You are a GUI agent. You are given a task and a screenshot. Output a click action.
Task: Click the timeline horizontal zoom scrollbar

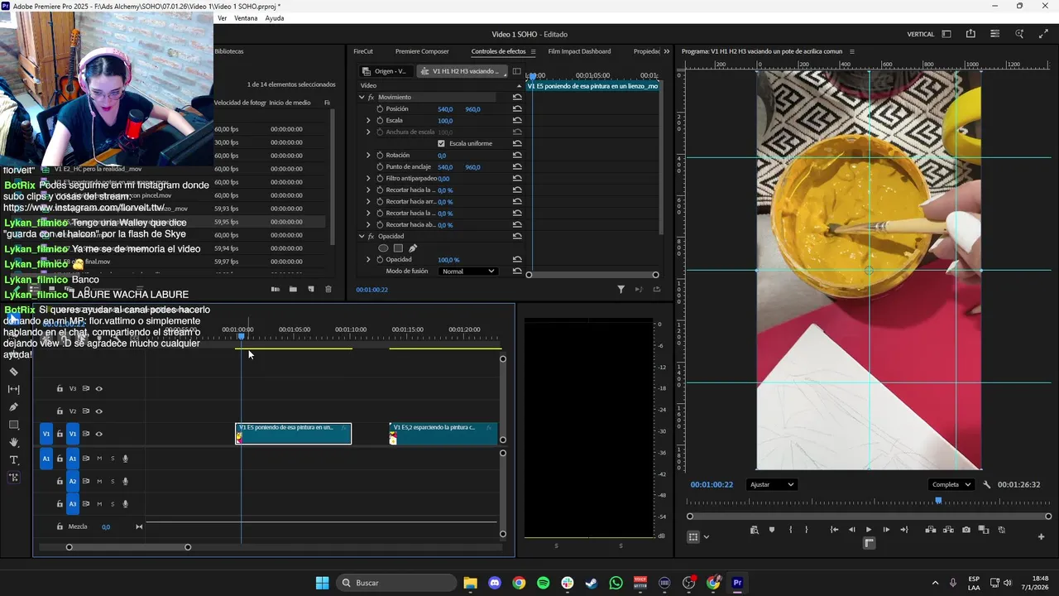coord(128,547)
